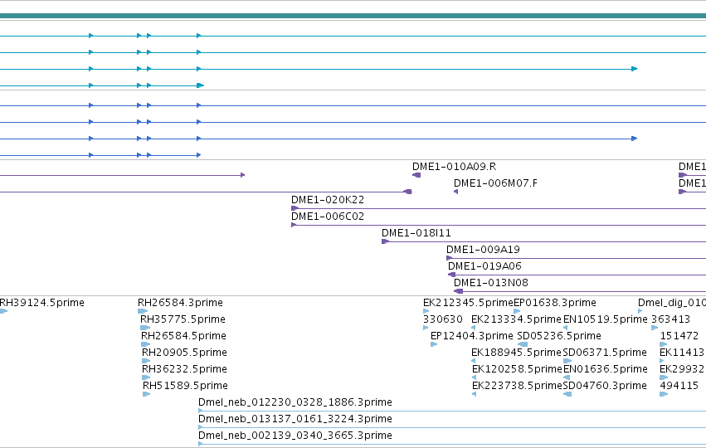Select the EK213334.5prime feature
This screenshot has width=706, height=448.
pos(517,319)
